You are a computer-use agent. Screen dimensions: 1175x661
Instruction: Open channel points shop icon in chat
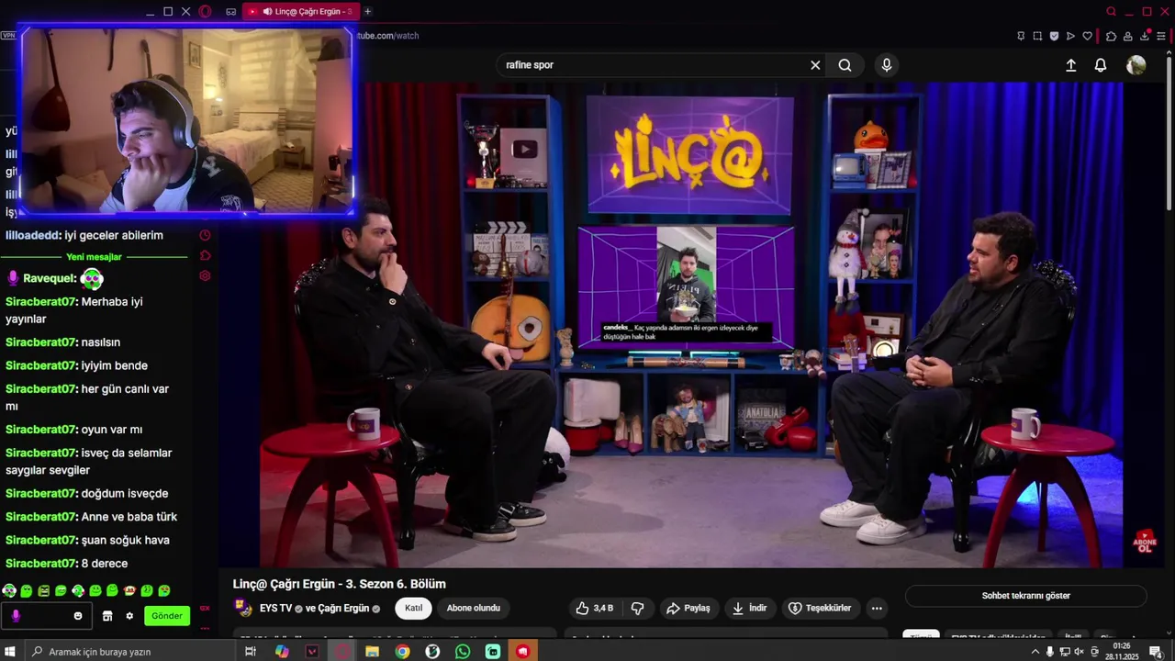click(x=106, y=616)
